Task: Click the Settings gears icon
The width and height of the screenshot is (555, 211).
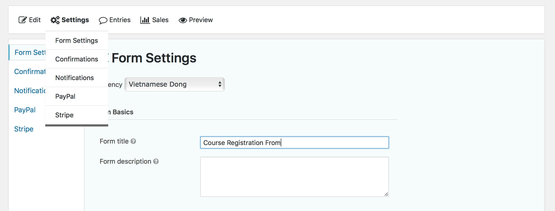Action: point(55,20)
